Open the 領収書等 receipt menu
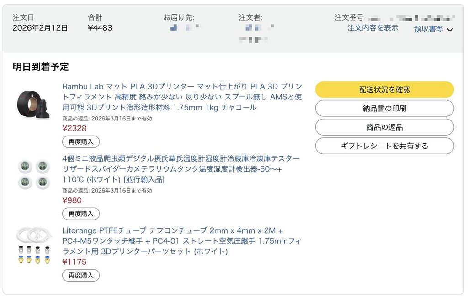Viewport: 468px width, 298px height. [428, 29]
